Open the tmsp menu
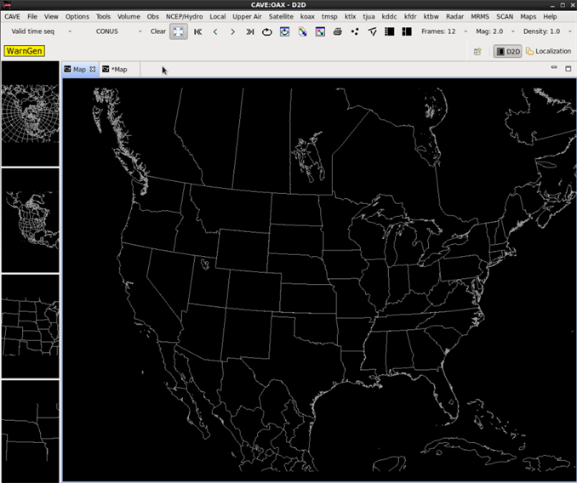The height and width of the screenshot is (483, 577). 329,16
